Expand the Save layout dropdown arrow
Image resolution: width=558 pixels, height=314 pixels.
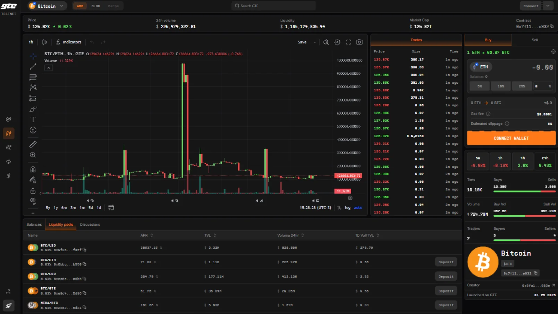tap(315, 42)
